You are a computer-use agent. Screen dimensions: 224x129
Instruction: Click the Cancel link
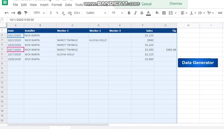[x=147, y=4]
